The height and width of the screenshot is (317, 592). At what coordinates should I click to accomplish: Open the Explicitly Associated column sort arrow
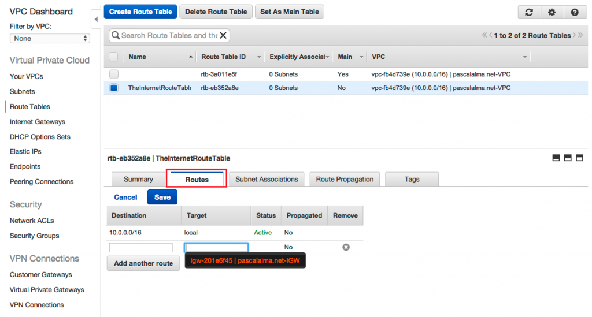pyautogui.click(x=327, y=57)
